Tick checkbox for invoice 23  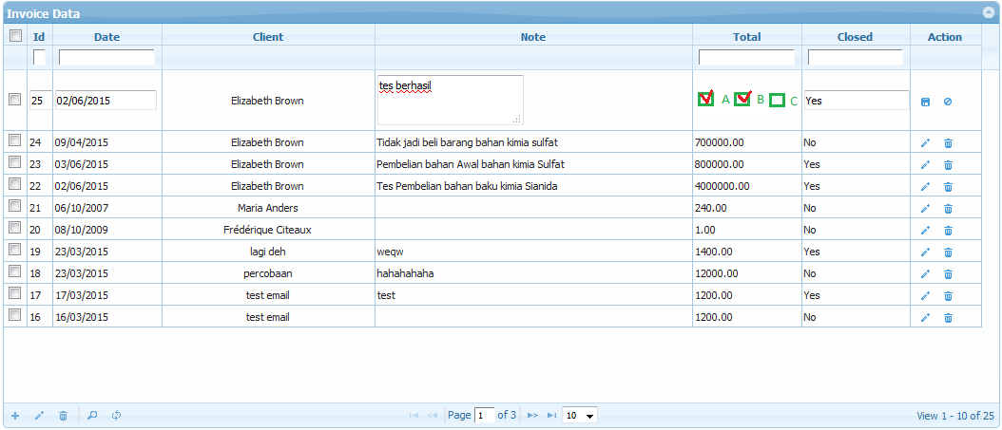[14, 162]
